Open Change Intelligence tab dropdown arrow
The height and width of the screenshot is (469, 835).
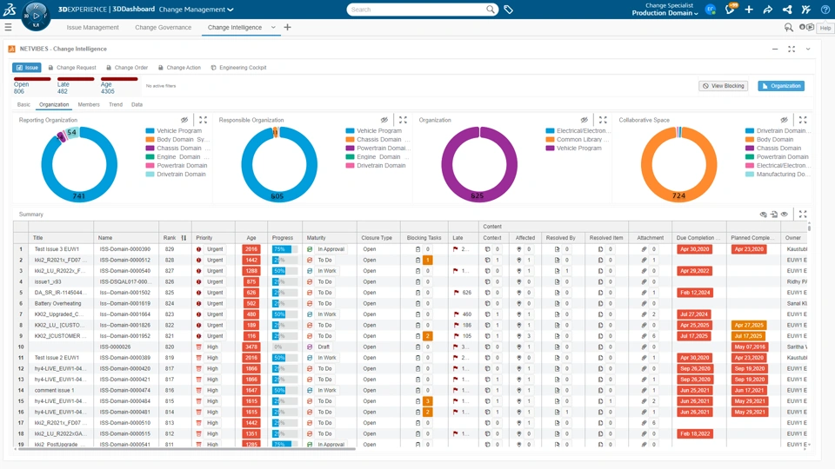(273, 27)
